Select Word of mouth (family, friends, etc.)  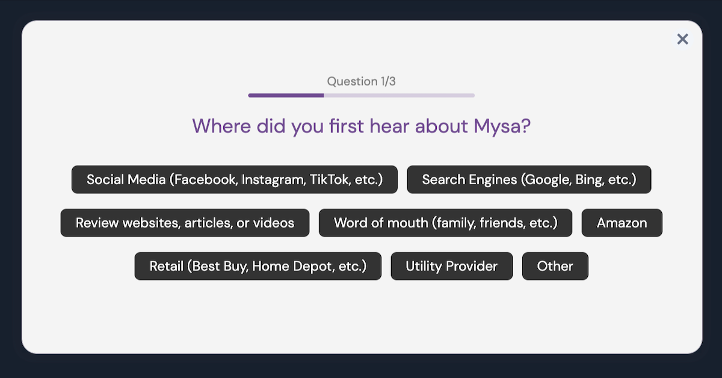[445, 223]
